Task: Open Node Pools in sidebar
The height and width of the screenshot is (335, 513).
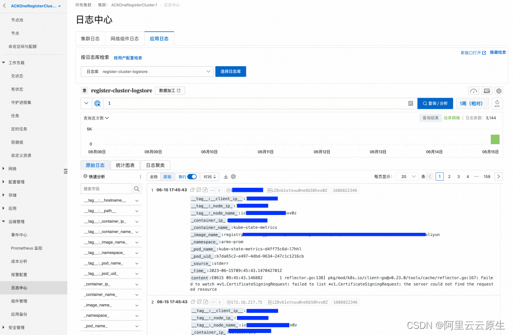Action: tap(17, 20)
